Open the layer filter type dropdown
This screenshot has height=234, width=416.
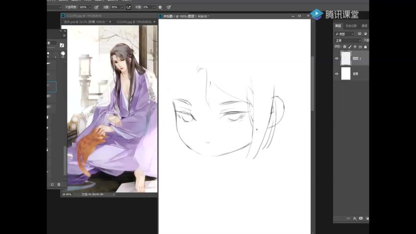[345, 34]
